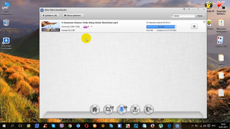Select the 'games' desktop folder
Image resolution: width=230 pixels, height=129 pixels.
(221, 59)
